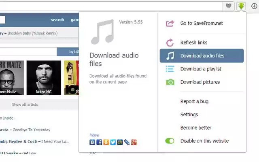Click the Mail.ru @ share icon
Screen dimensions: 259x162
[x=120, y=142]
